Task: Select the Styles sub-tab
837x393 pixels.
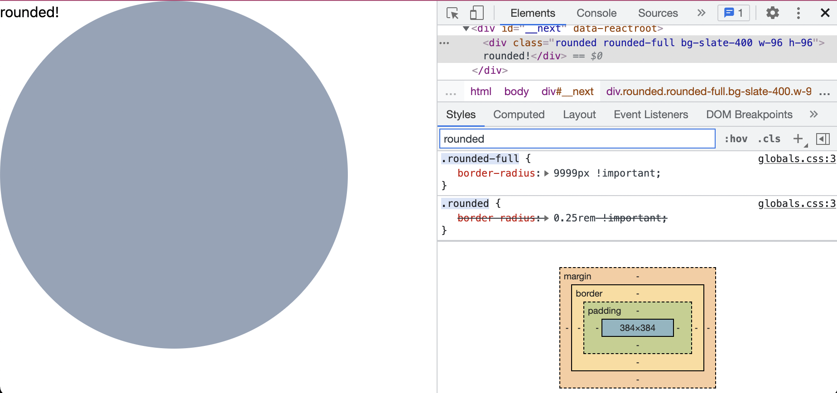Action: (461, 115)
